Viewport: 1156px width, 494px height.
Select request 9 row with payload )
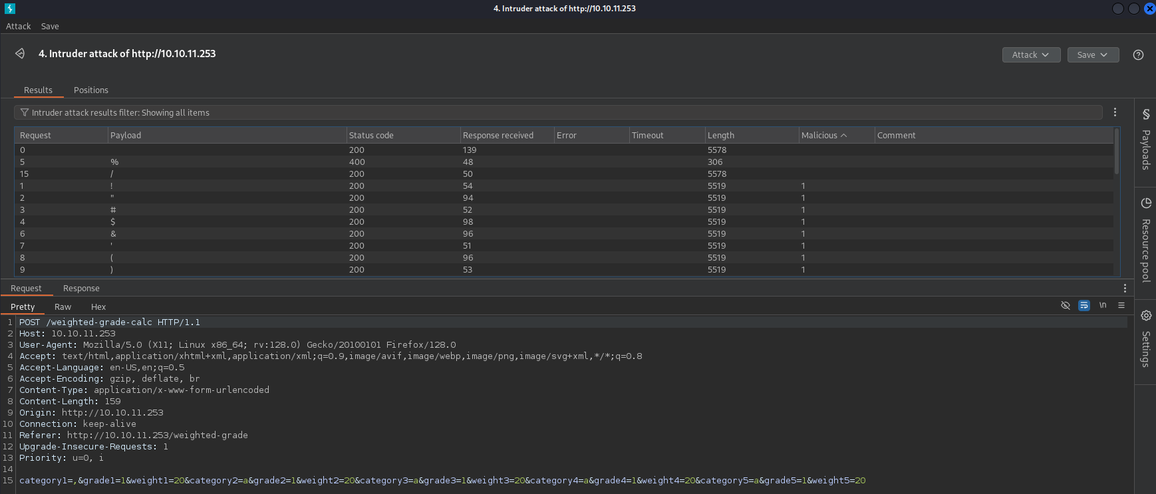tap(564, 269)
